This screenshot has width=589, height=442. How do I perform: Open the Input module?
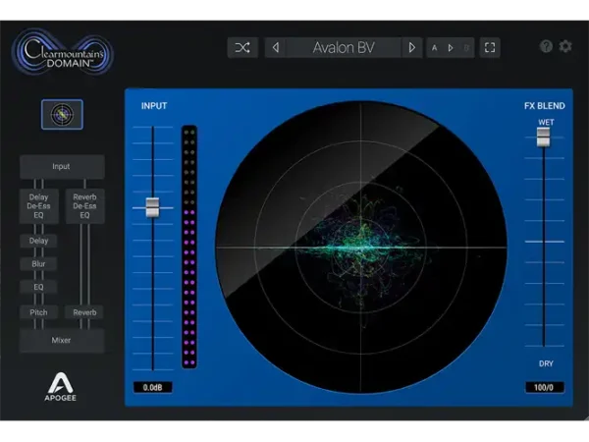(x=62, y=167)
